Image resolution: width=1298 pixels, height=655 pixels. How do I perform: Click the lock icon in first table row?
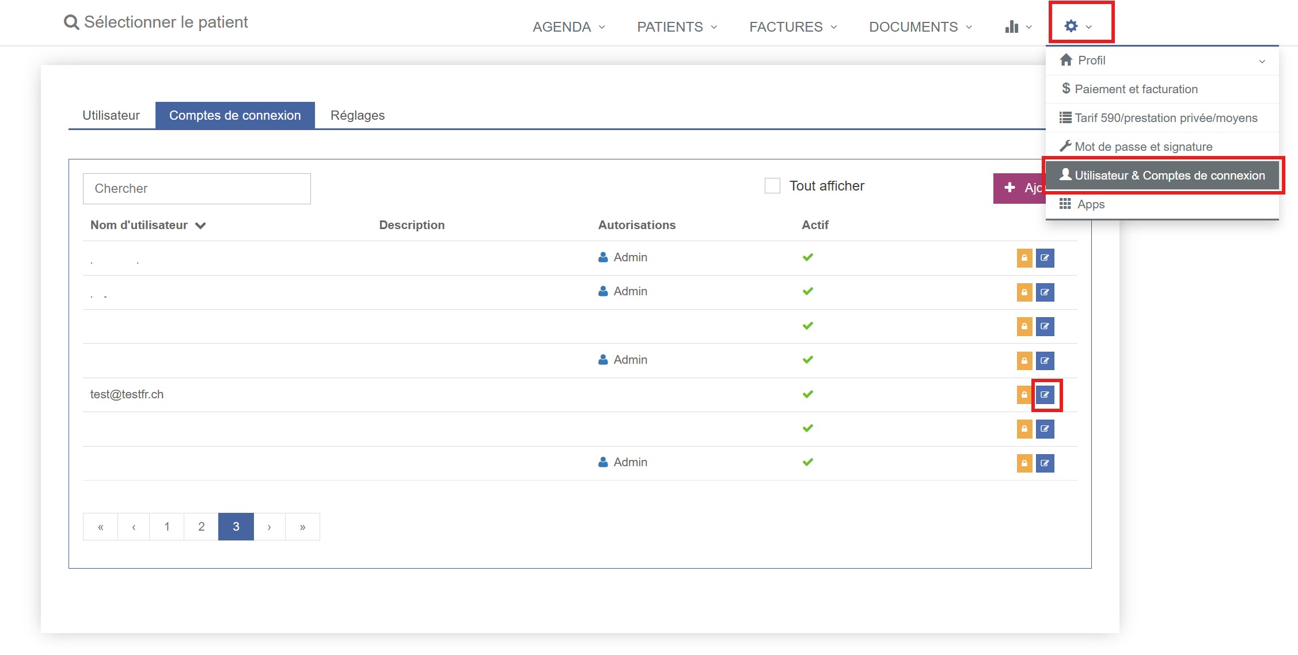click(x=1024, y=258)
